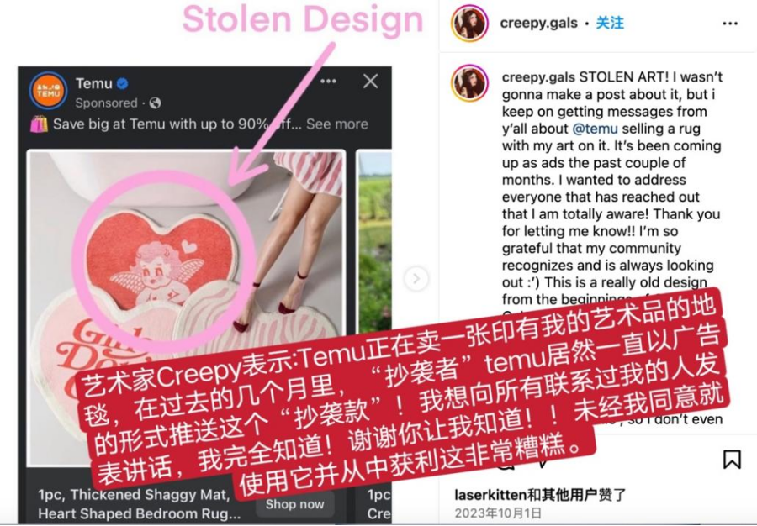Open the @temu mention link
This screenshot has height=526, width=757.
595,129
